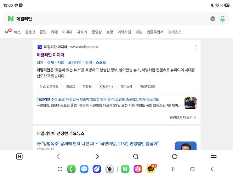Screen dimensions: 233x175
Task: Launch the Camera app from taskbar
Action: click(x=110, y=169)
